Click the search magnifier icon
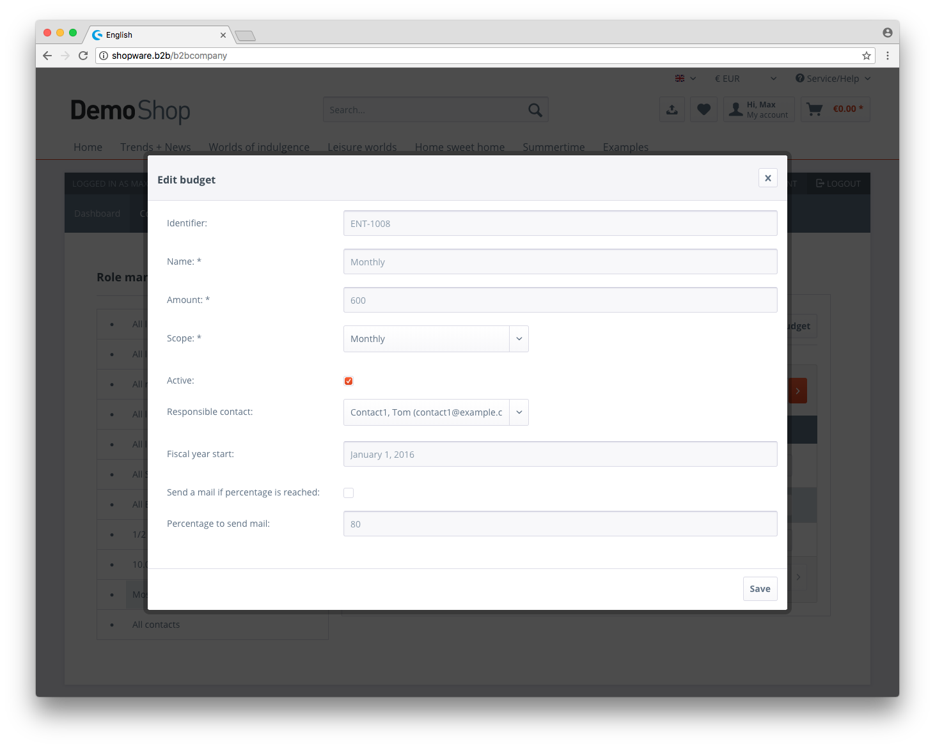Screen dimensions: 935x748 (x=535, y=110)
